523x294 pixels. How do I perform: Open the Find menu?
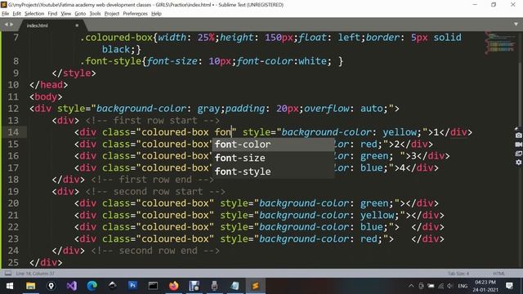tap(52, 14)
